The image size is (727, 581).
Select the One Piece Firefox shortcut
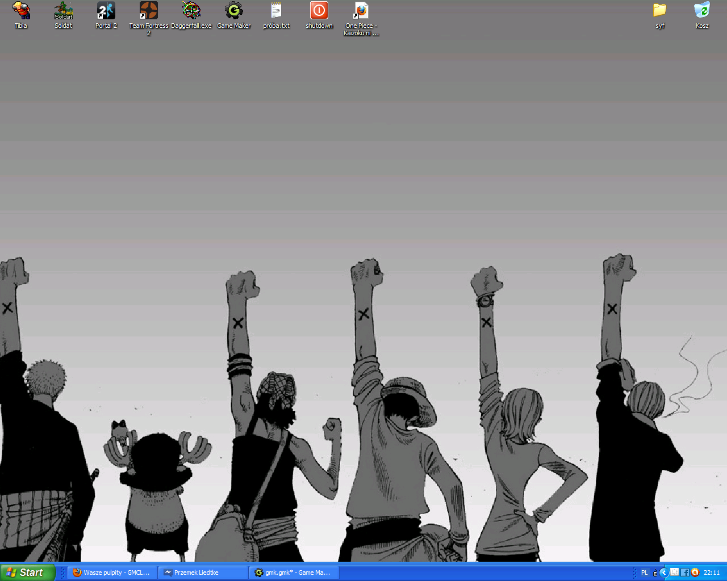(x=361, y=11)
